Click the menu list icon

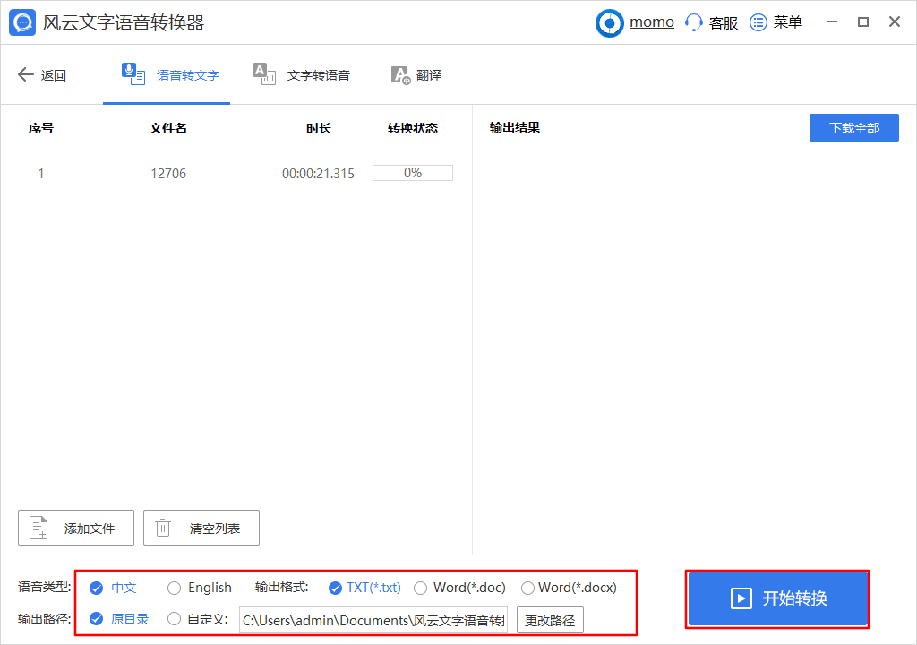point(758,22)
